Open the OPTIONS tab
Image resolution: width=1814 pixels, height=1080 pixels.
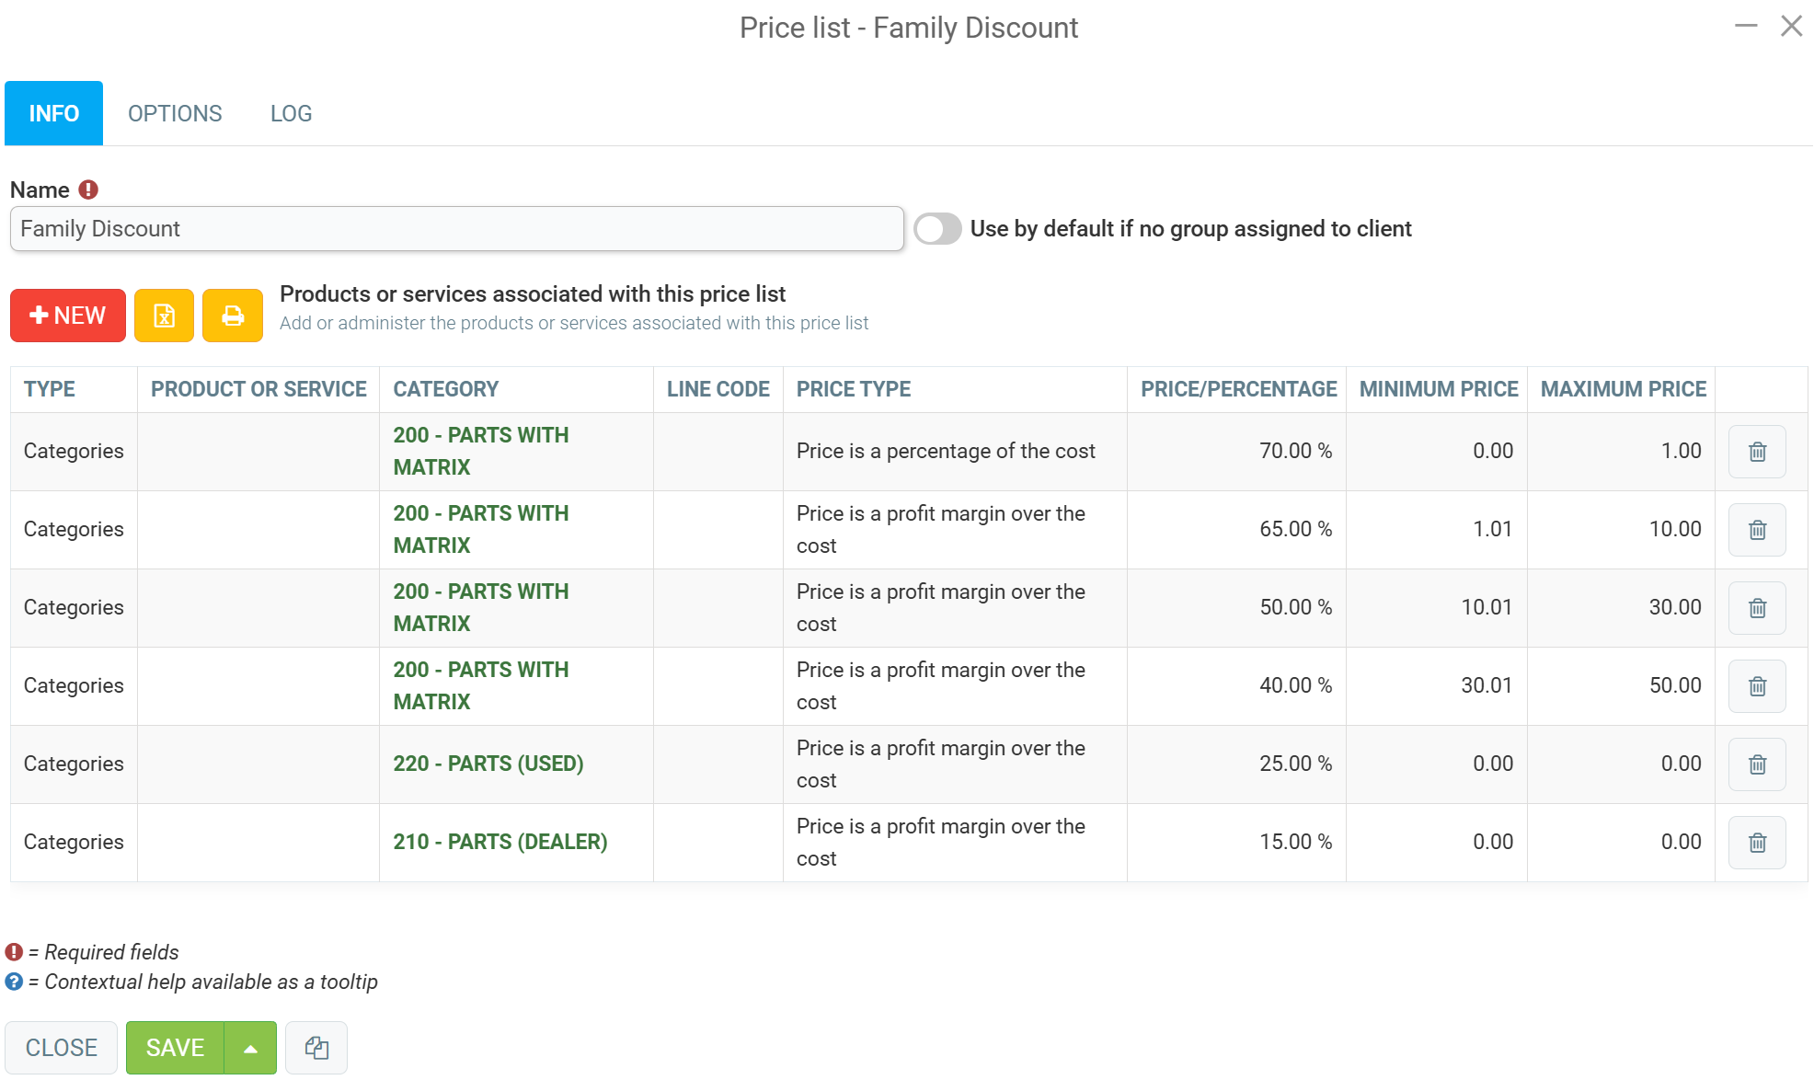point(175,113)
